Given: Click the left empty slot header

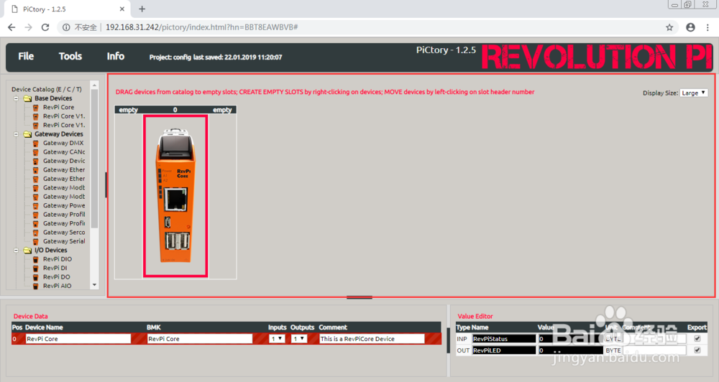Looking at the screenshot, I should pos(129,110).
